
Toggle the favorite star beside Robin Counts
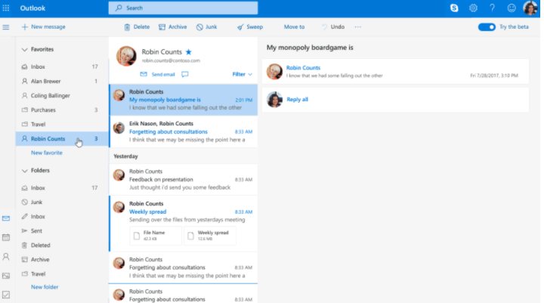(x=189, y=52)
